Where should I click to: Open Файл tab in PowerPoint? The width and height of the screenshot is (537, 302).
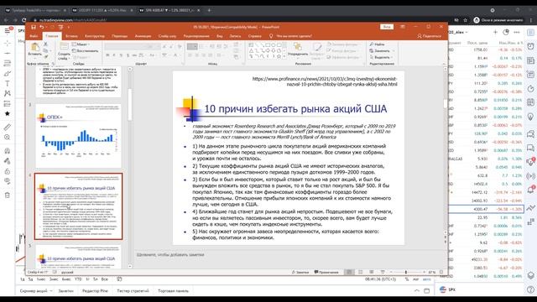pos(34,36)
